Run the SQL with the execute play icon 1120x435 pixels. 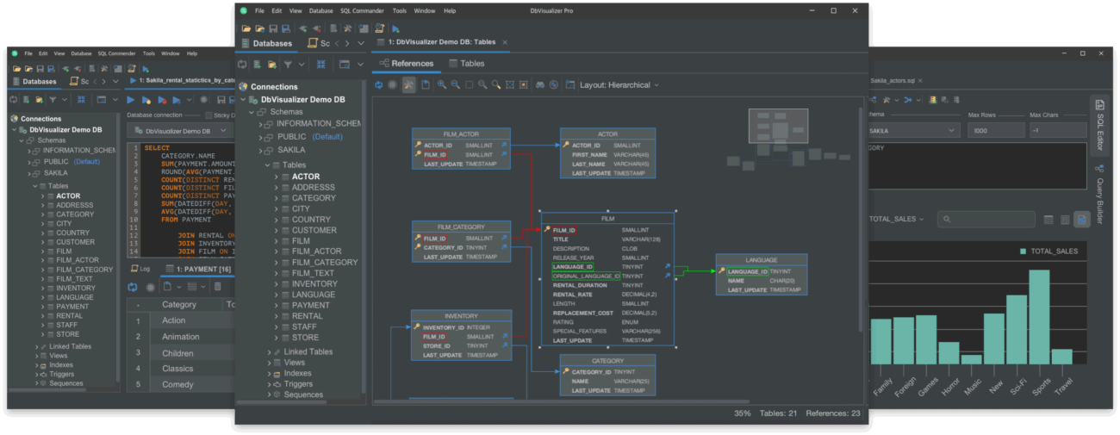click(x=133, y=100)
